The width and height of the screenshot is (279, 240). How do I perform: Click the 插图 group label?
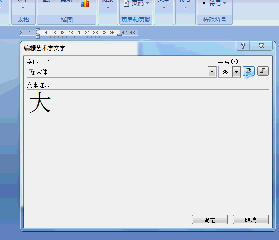click(x=67, y=20)
